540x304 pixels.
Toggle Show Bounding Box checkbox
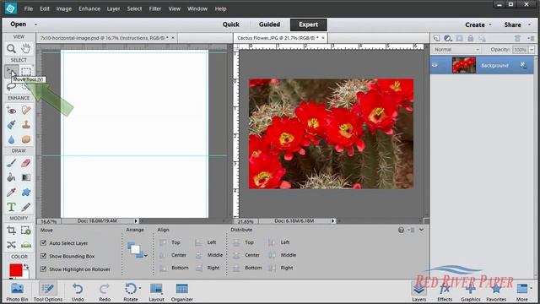(x=43, y=256)
